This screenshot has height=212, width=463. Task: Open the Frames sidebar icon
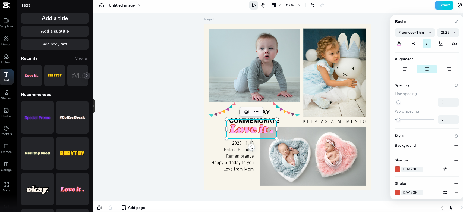point(6,148)
